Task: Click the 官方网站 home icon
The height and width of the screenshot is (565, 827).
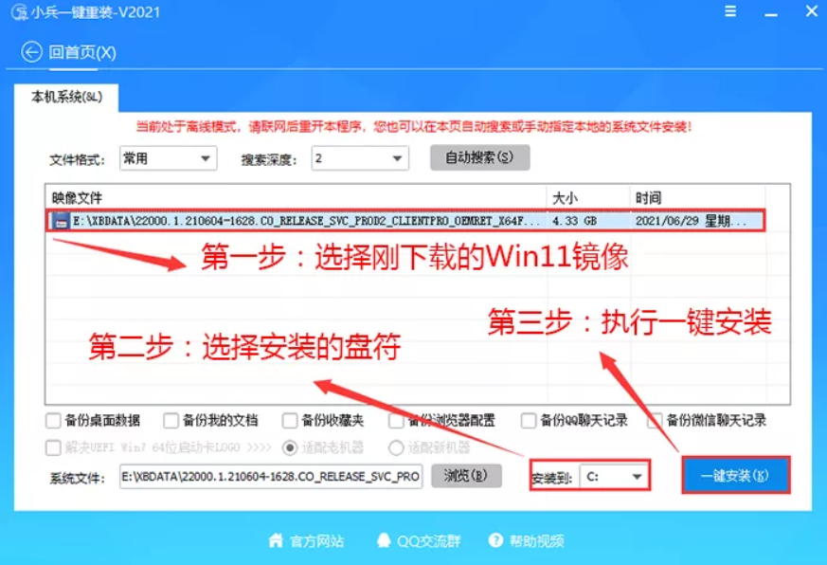Action: click(x=276, y=541)
